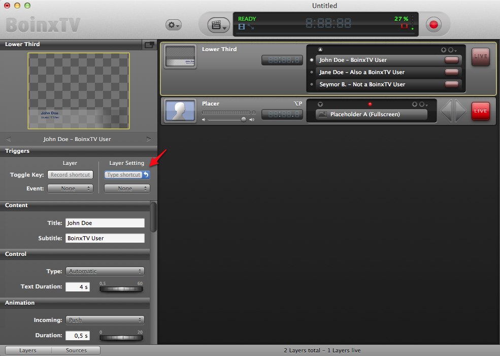Viewport: 500px width, 356px height.
Task: Select the Placer layer thumbnail
Action: 180,111
